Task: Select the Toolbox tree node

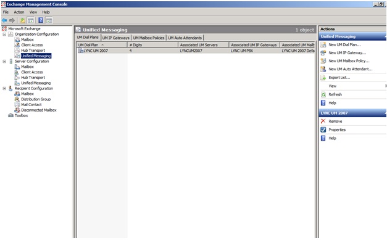Action: tap(21, 115)
